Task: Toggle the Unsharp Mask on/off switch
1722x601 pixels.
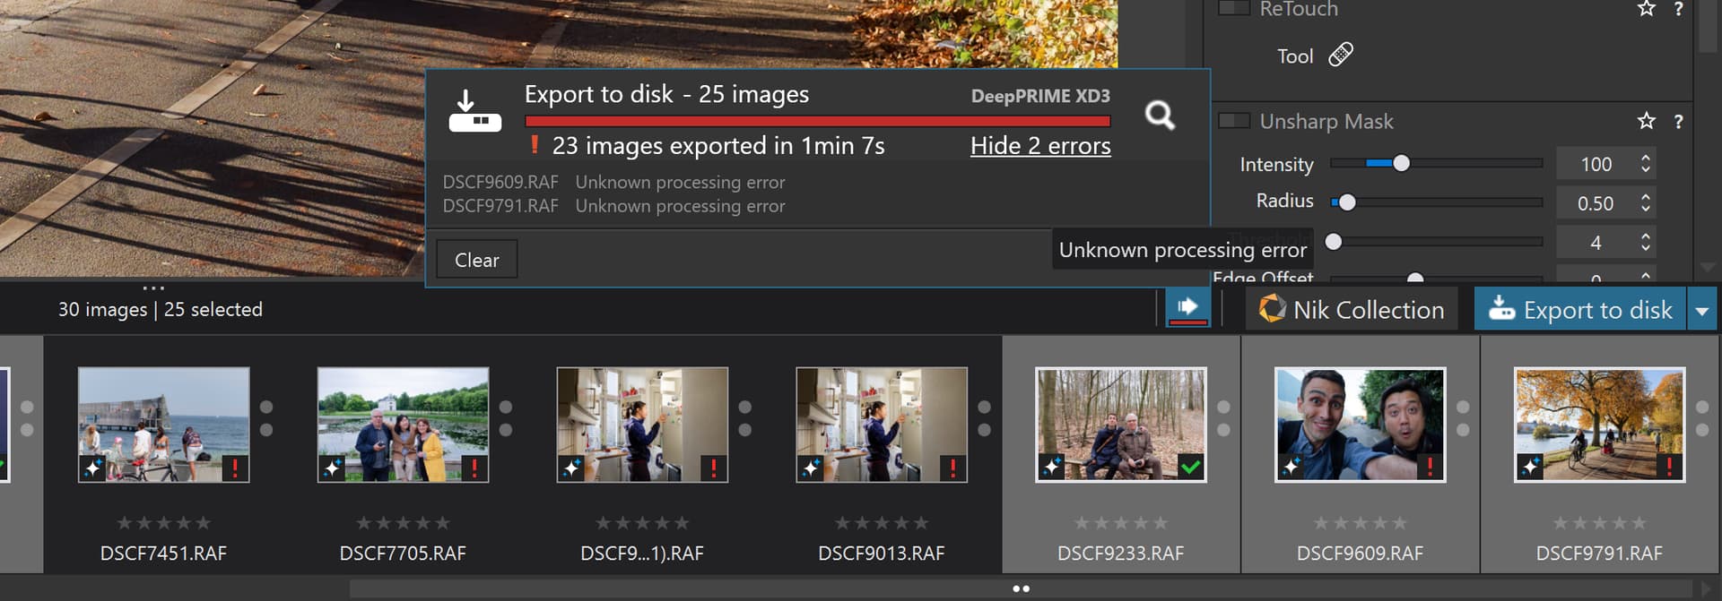Action: (x=1234, y=121)
